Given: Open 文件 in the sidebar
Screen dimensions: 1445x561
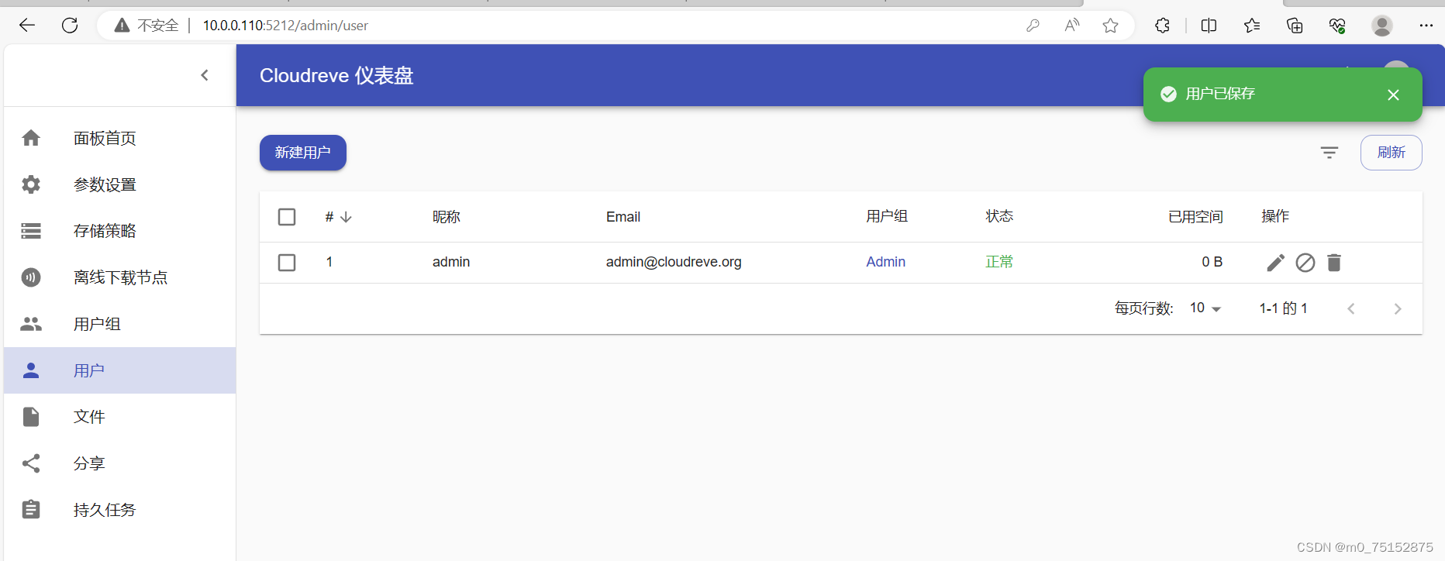Looking at the screenshot, I should [119, 417].
